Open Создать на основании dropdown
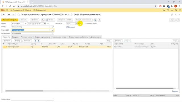This screenshot has height=102, width=182. coord(84,20)
